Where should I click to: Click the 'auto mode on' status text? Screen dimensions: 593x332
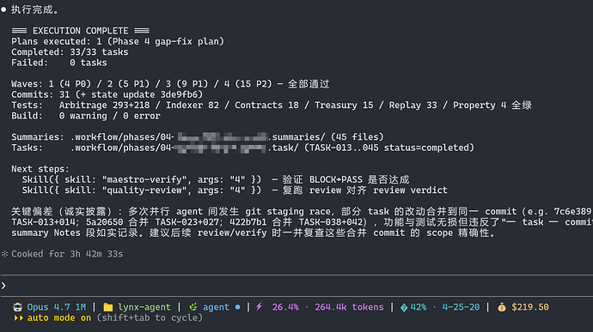click(59, 317)
